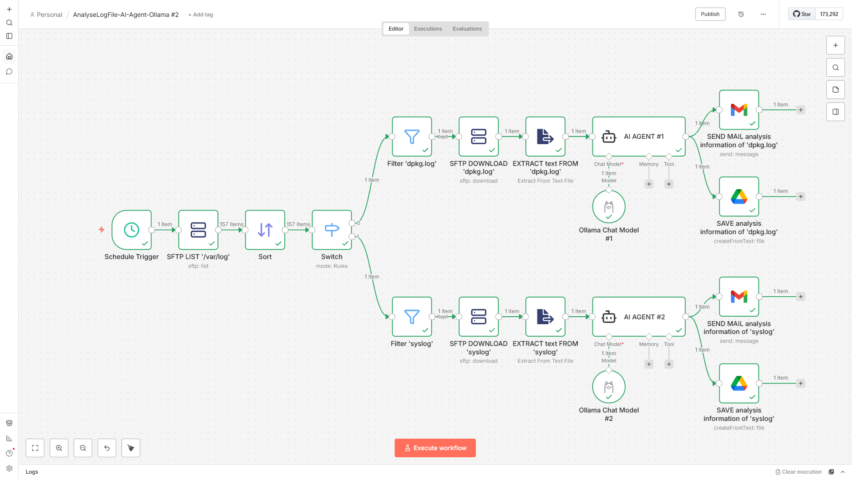This screenshot has height=479, width=852.
Task: Select Gmail node for 'syslog' analysis
Action: [x=738, y=296]
